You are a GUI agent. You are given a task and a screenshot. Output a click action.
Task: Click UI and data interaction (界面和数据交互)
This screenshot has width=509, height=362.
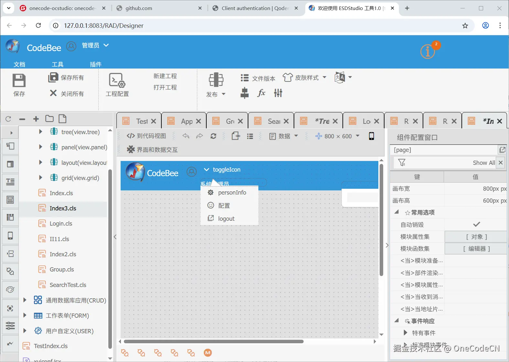[152, 149]
